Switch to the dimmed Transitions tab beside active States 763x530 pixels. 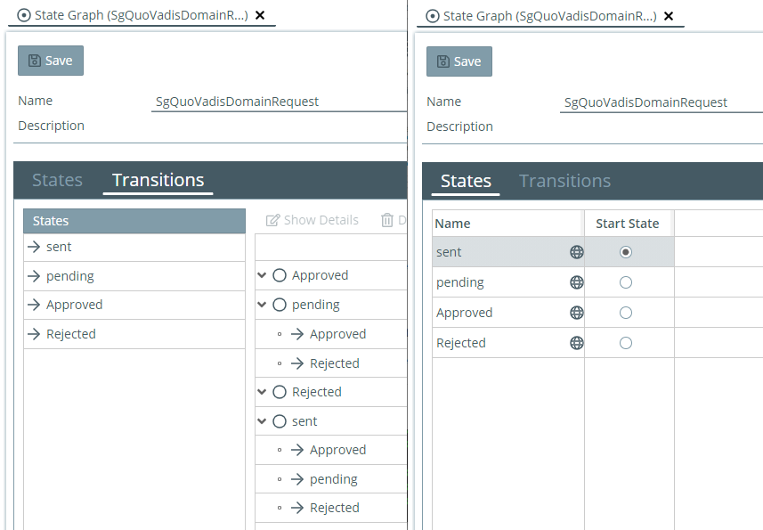tap(564, 181)
